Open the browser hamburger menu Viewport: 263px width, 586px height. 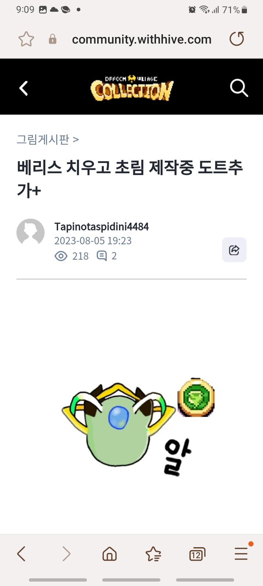[x=241, y=553]
